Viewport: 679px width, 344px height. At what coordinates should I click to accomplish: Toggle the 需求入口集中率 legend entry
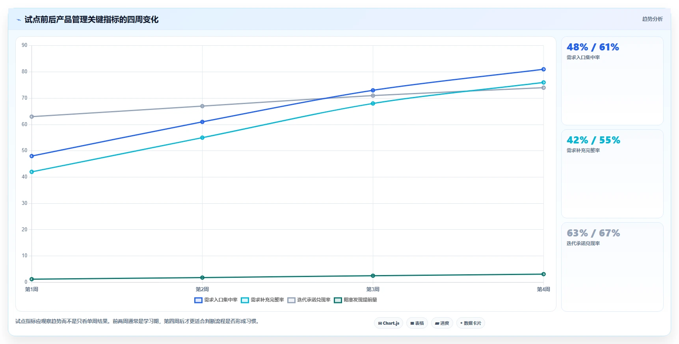[216, 300]
